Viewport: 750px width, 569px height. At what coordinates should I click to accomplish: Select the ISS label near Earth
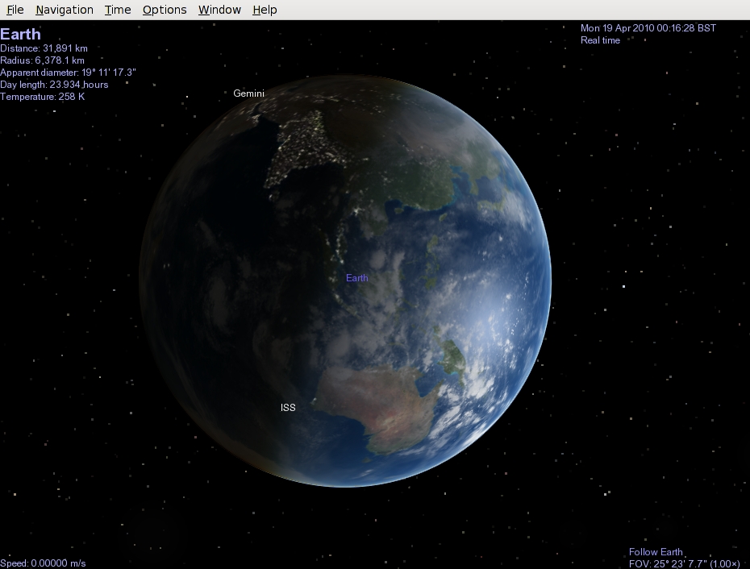pyautogui.click(x=288, y=408)
